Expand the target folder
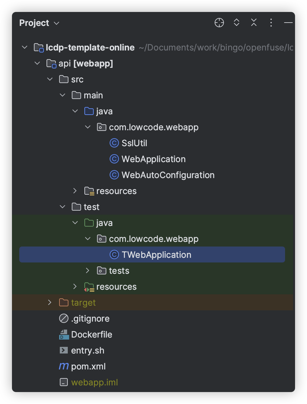307x404 pixels. 50,303
